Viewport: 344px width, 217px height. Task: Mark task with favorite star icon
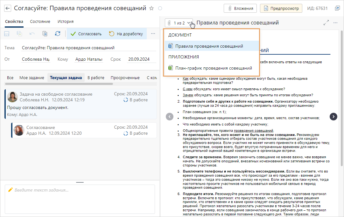(151, 8)
